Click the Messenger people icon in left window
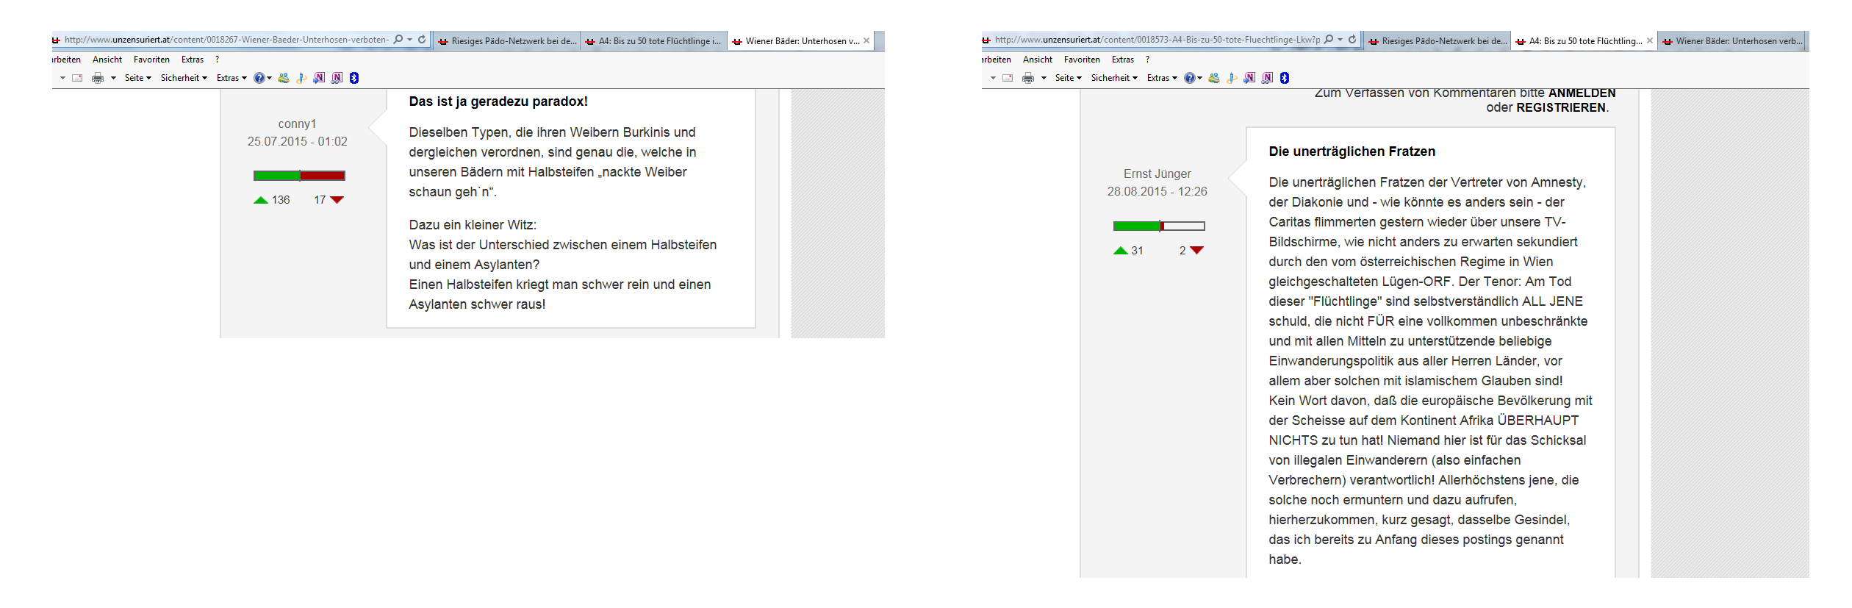Viewport: 1852px width, 608px height. click(284, 78)
